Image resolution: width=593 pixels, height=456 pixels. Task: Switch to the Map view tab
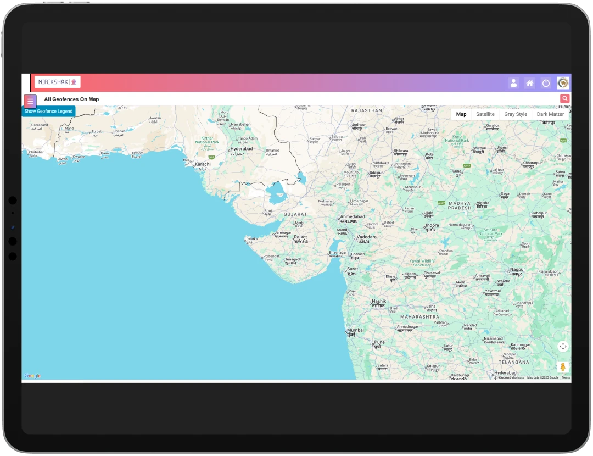click(461, 114)
